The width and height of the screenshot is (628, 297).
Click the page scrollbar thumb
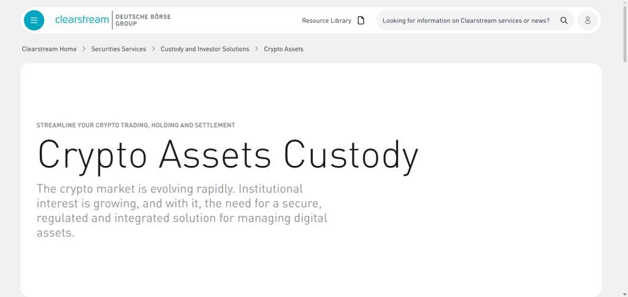pyautogui.click(x=625, y=34)
